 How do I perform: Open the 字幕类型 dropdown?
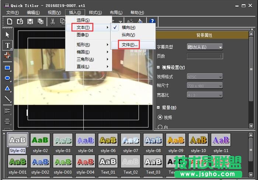point(205,47)
